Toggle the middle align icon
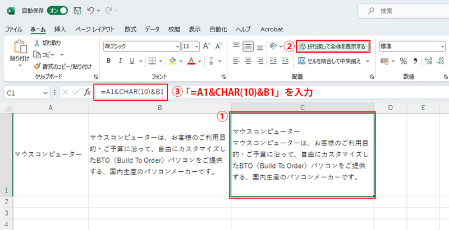 click(x=248, y=46)
